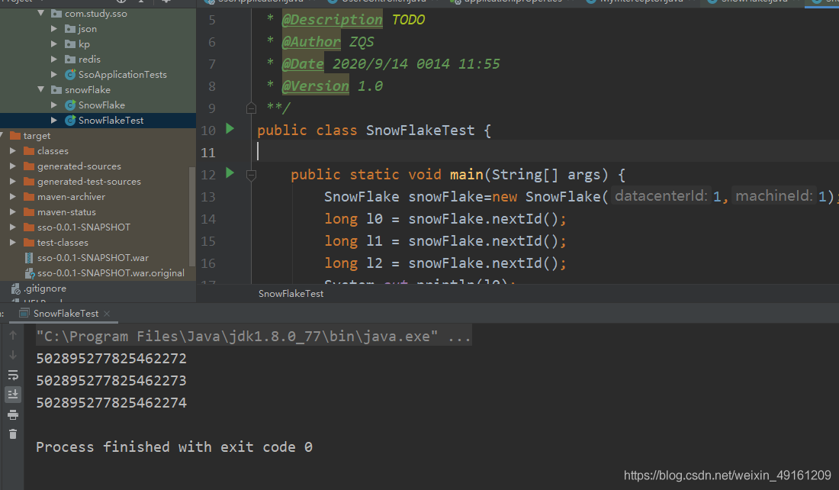Screen dimensions: 839x490
Task: Click the json package folder icon
Action: 70,29
